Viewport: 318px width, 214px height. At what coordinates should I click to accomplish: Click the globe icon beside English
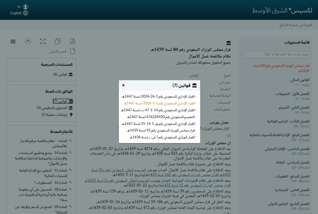point(26,13)
